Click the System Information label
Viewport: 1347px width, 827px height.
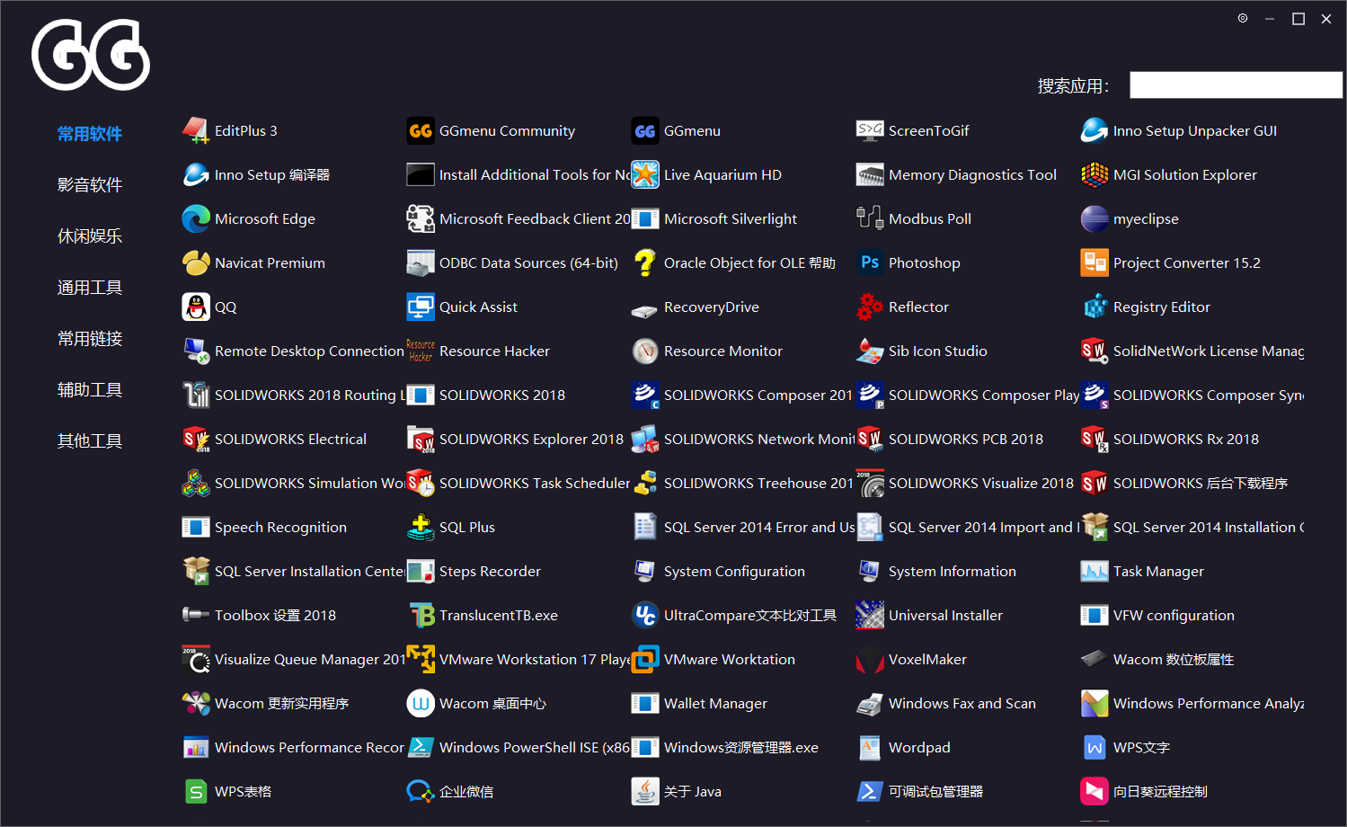point(952,572)
